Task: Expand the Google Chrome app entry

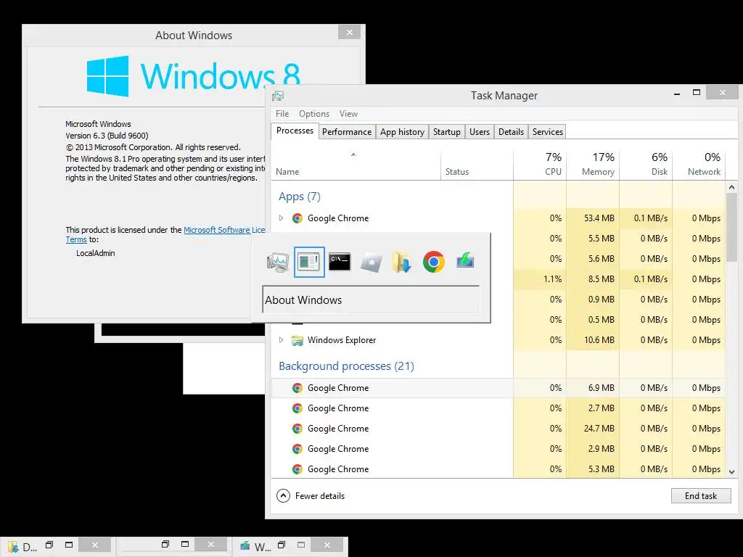Action: [x=281, y=218]
